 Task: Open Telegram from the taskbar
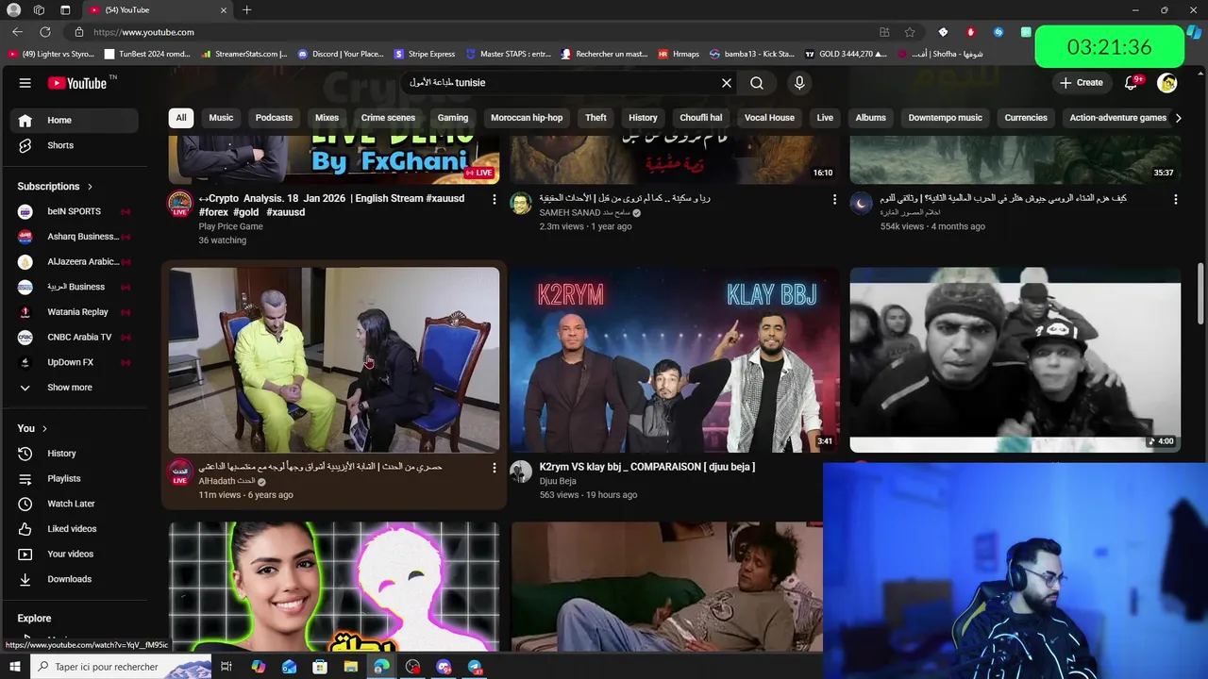pyautogui.click(x=475, y=667)
